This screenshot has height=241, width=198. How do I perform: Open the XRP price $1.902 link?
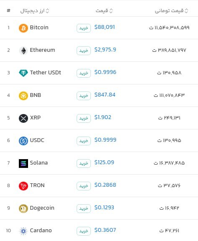click(103, 117)
